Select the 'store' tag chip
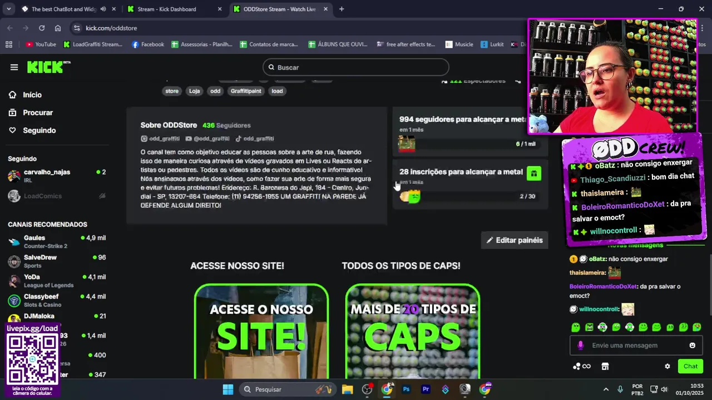The height and width of the screenshot is (400, 712). tap(172, 91)
